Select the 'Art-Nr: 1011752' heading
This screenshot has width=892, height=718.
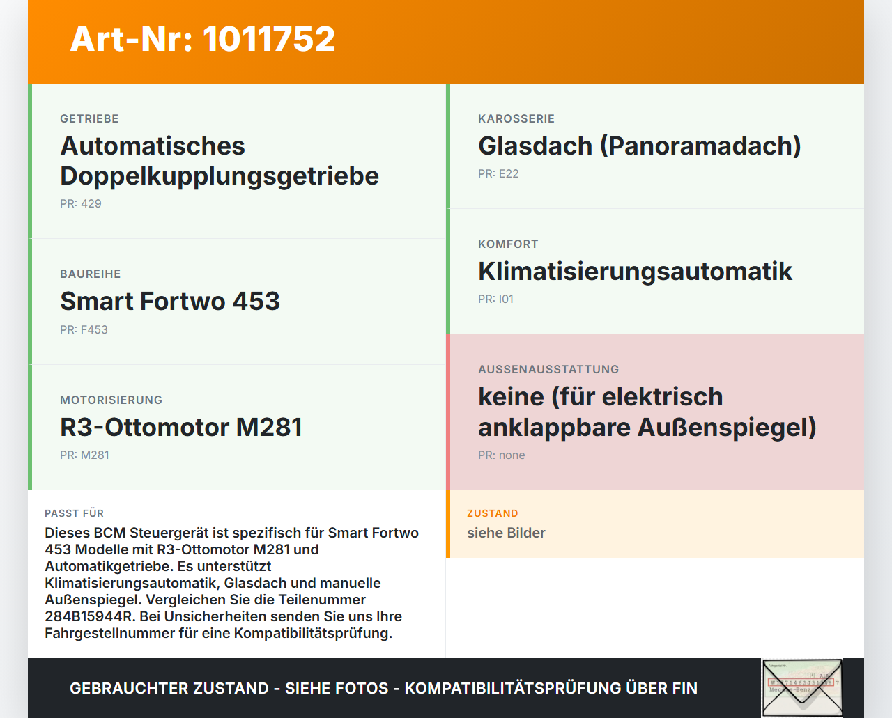point(203,39)
